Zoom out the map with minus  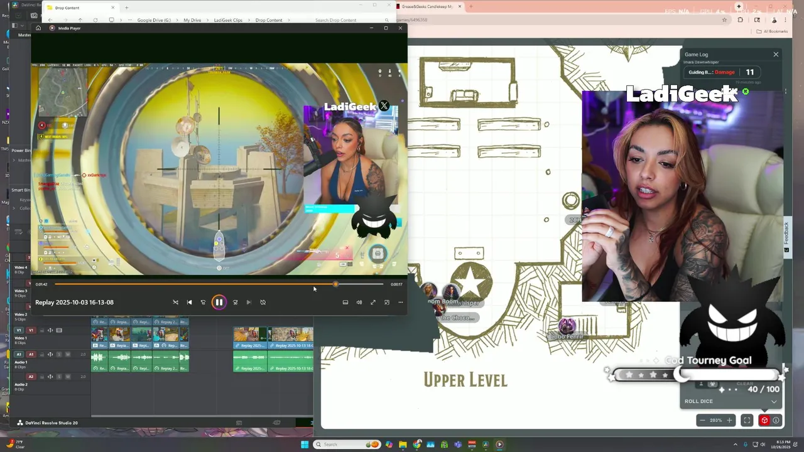(702, 420)
